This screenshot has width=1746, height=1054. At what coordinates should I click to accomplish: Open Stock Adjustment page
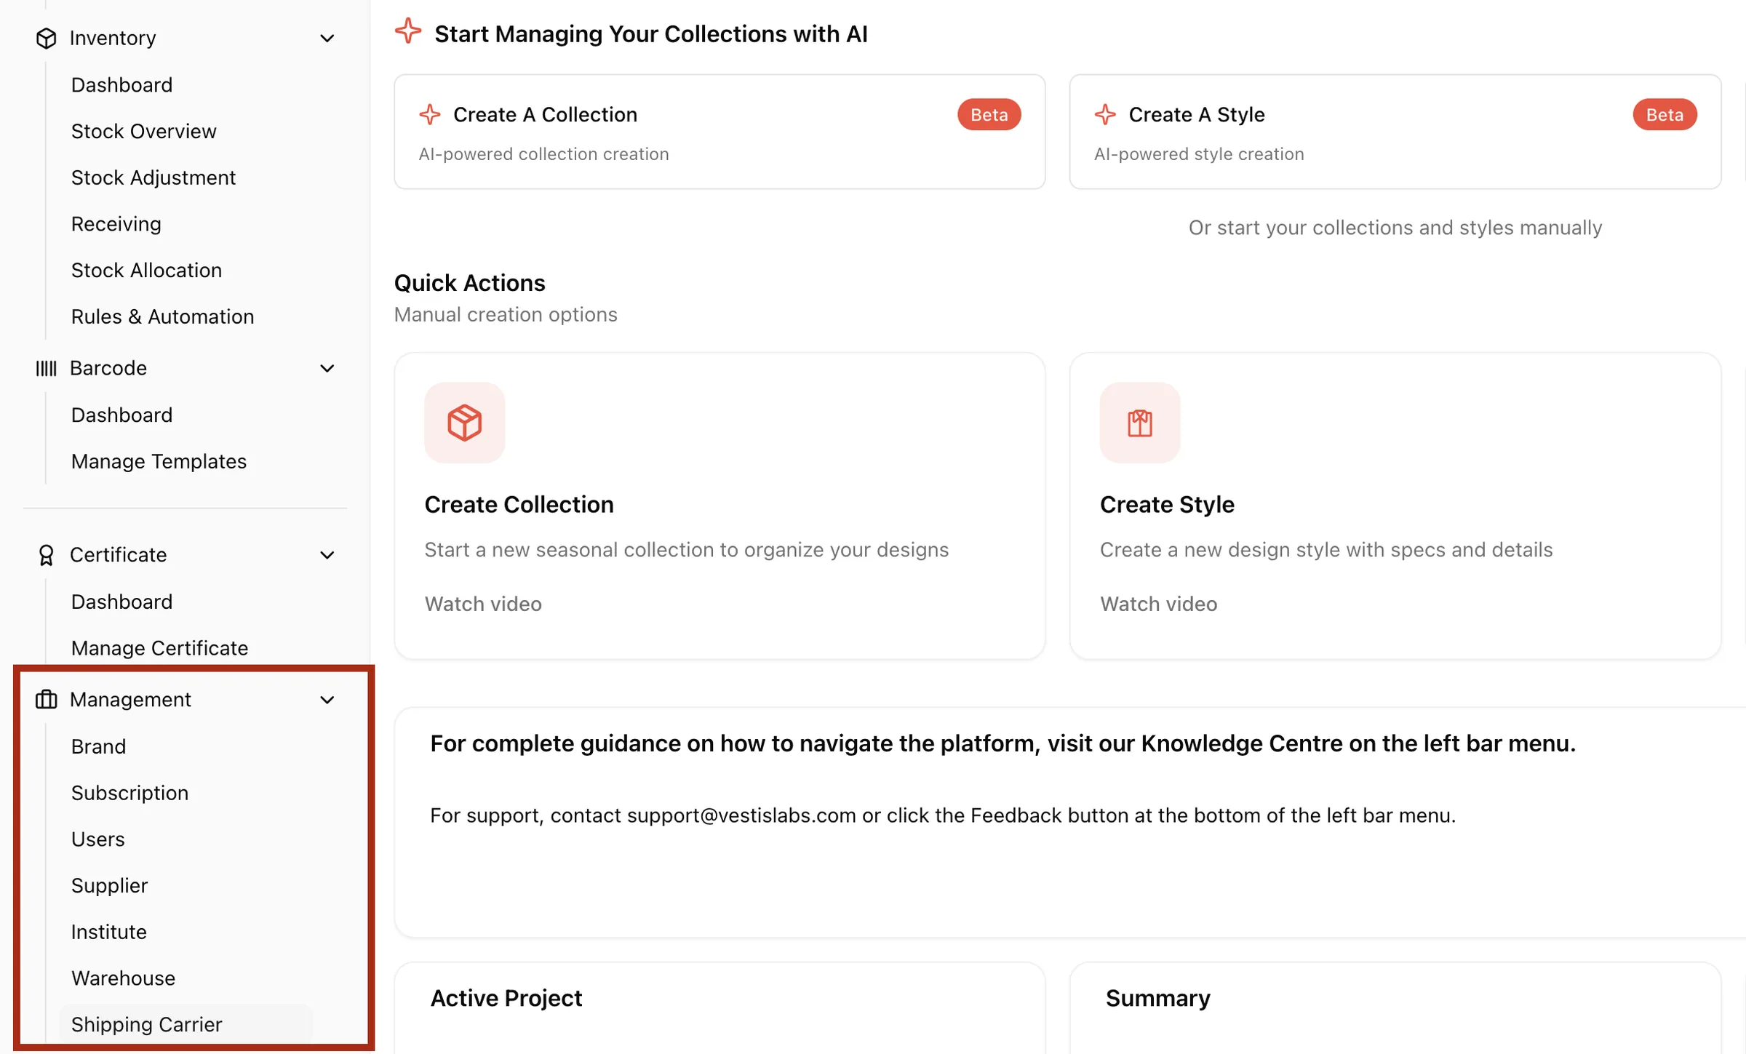(x=154, y=177)
